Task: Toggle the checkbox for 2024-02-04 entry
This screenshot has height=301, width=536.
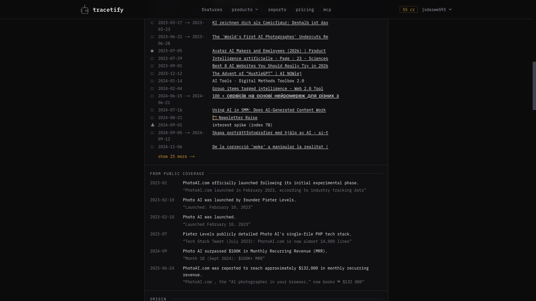Action: (152, 89)
